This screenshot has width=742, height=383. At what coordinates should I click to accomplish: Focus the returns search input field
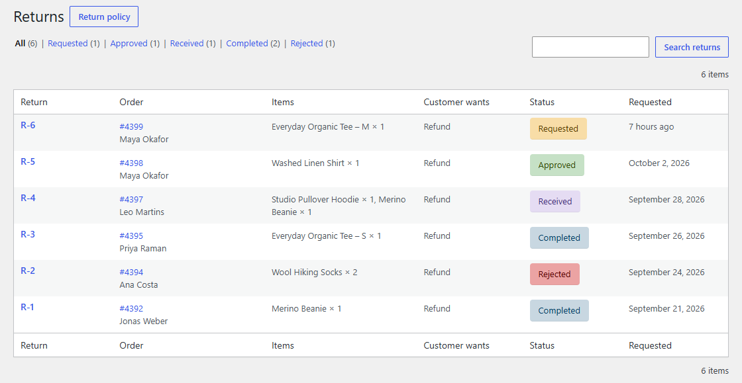[x=590, y=47]
